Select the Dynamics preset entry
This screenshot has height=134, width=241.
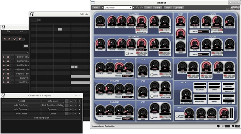click(x=53, y=109)
